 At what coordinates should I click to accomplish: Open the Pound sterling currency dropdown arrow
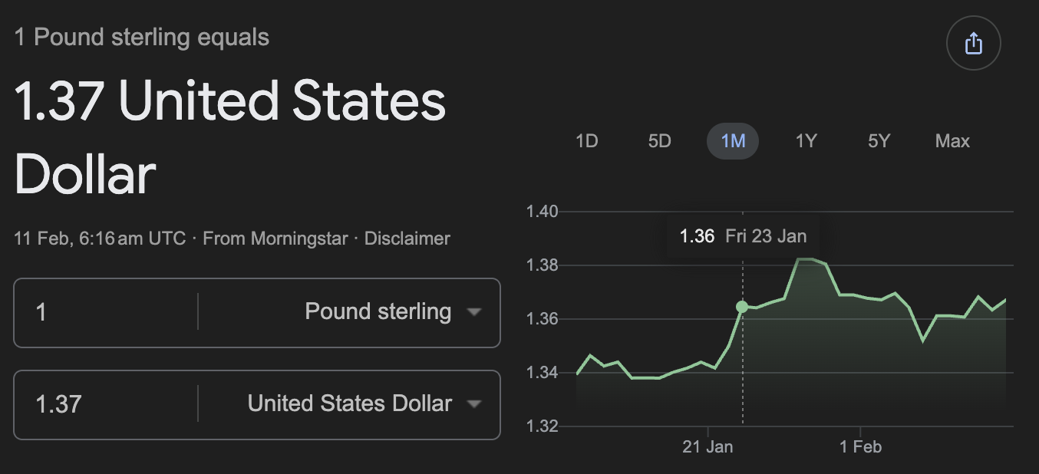tap(474, 312)
